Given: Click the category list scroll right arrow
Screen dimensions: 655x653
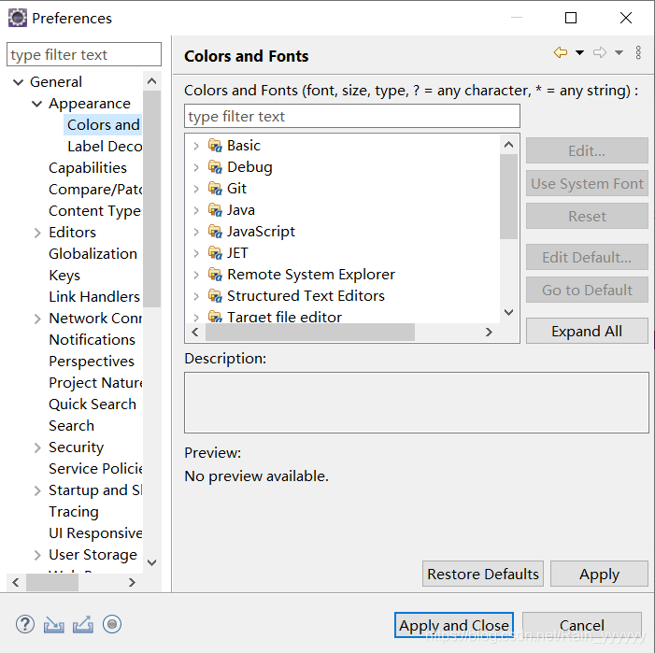Looking at the screenshot, I should (x=489, y=333).
